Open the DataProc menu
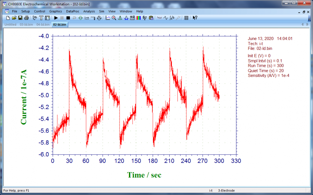This screenshot has width=313, height=195. 72,11
